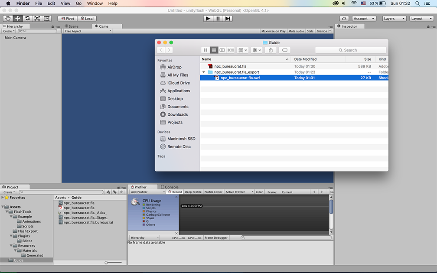Select the Rotate tool icon
Screen dimensions: 437x273
pos(27,19)
